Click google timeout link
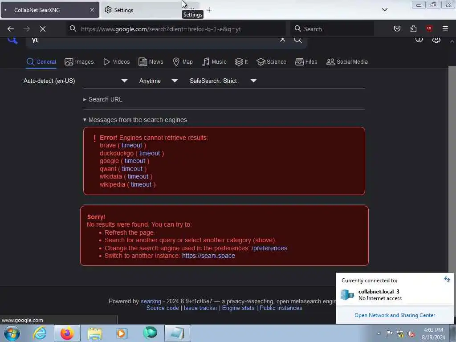 134,161
